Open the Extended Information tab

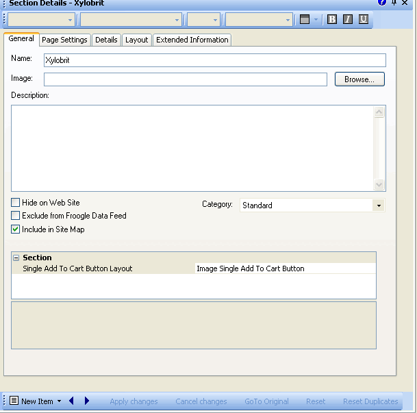tap(192, 40)
